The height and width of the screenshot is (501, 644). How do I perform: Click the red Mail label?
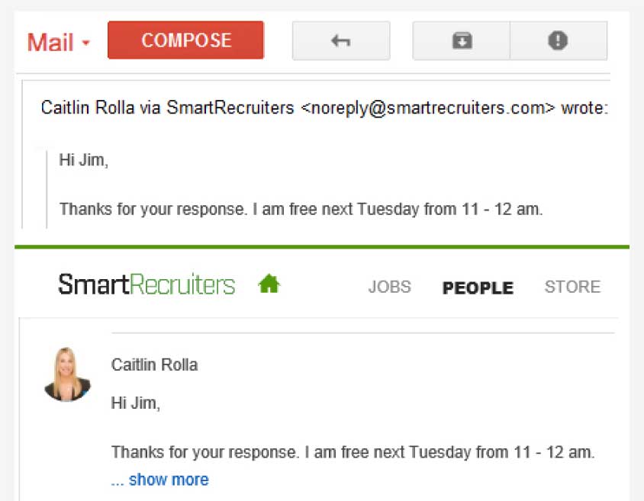(50, 42)
